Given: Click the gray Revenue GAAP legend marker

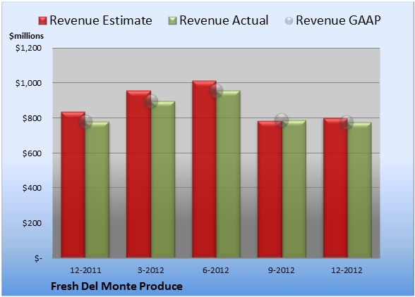Looking at the screenshot, I should click(289, 21).
